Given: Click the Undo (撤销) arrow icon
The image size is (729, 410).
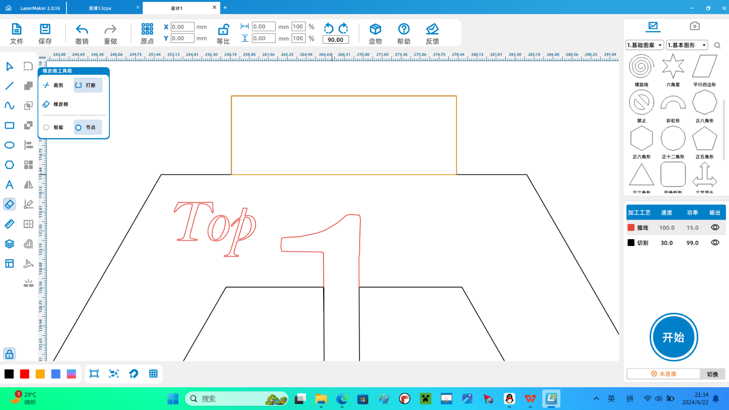Looking at the screenshot, I should [82, 30].
